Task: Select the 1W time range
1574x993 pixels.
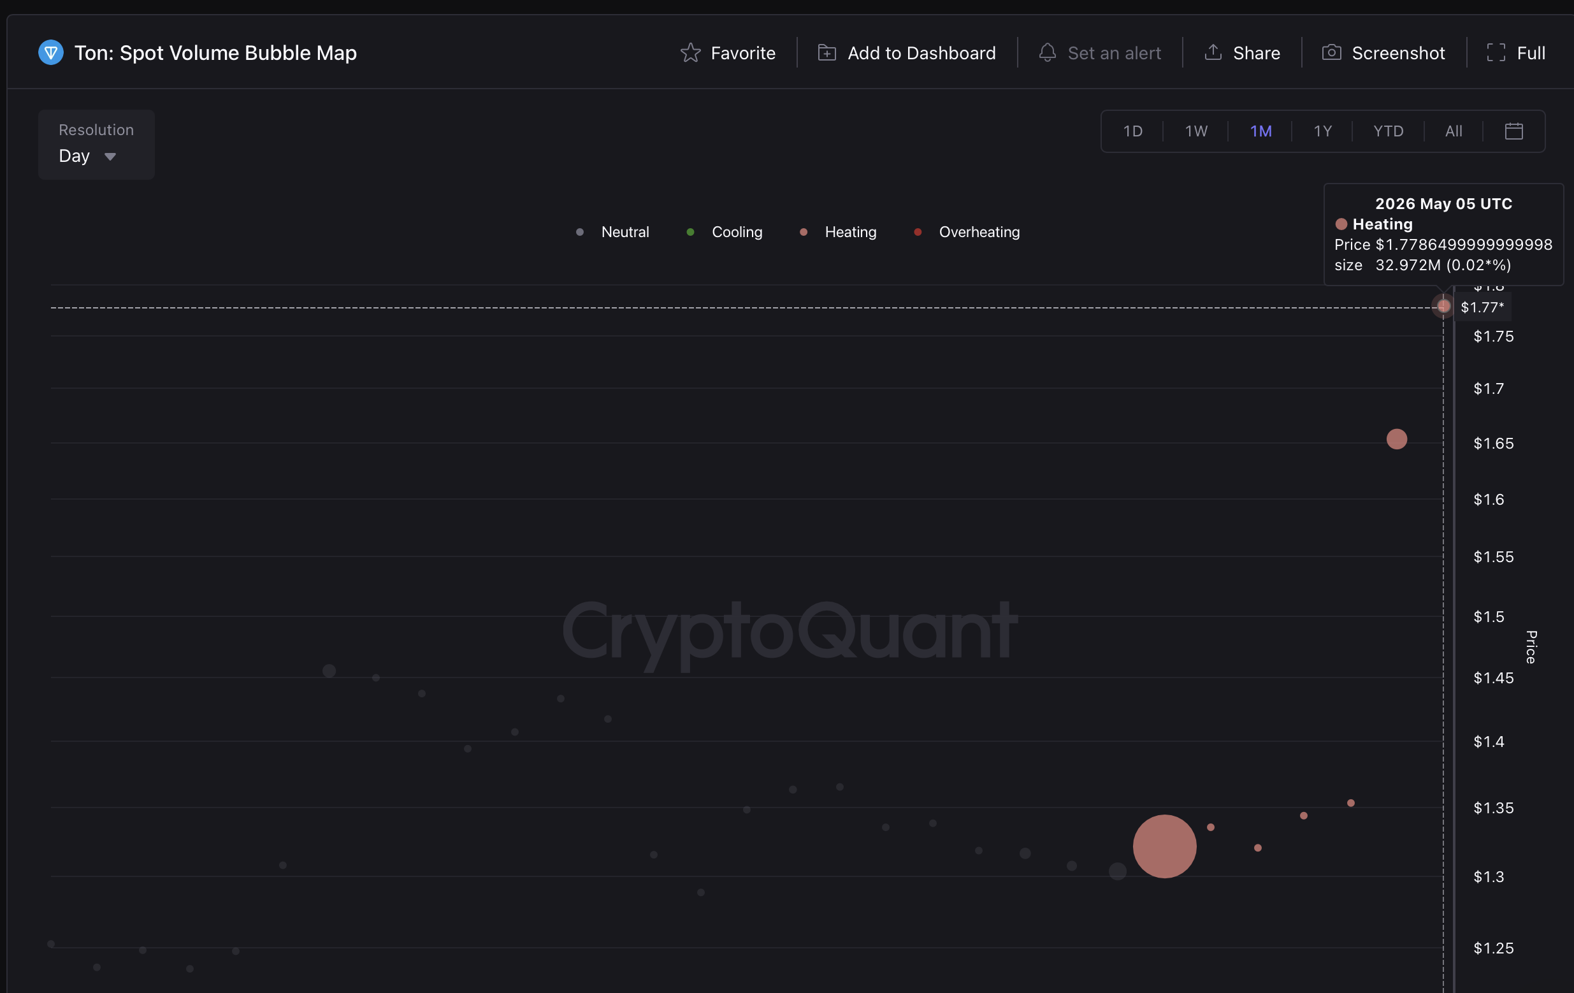Action: point(1196,131)
